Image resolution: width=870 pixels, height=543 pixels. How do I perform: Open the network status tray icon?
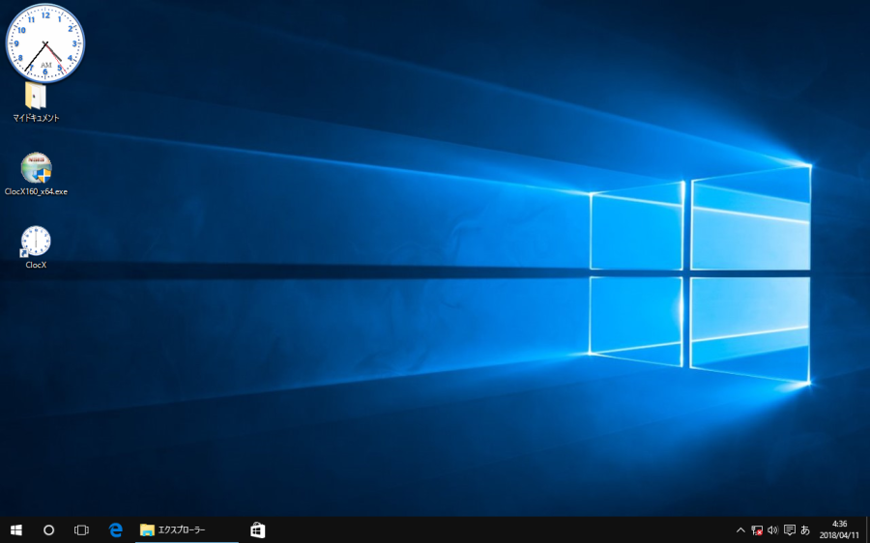click(757, 530)
